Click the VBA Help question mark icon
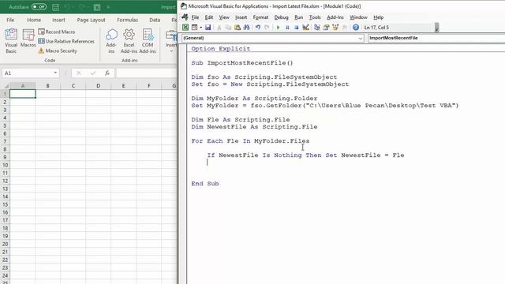The width and height of the screenshot is (505, 284). [356, 28]
